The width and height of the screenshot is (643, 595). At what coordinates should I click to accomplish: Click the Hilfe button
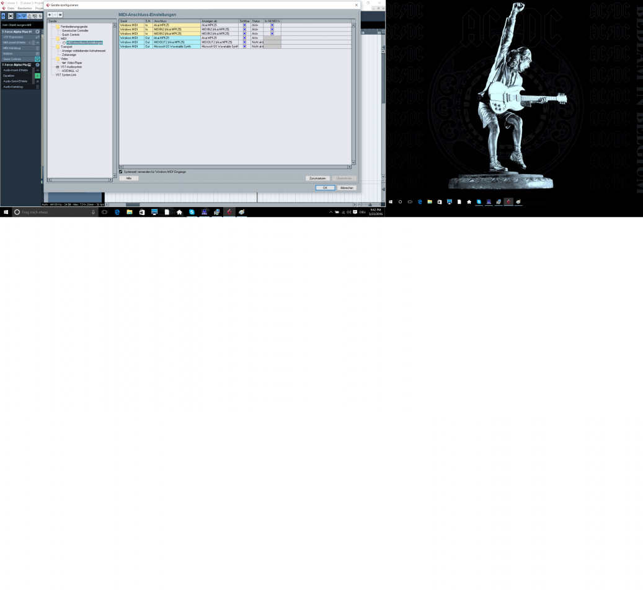[x=129, y=178]
